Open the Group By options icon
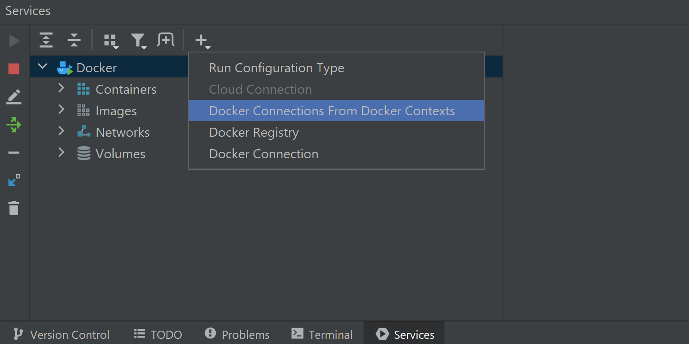Screen dimensions: 689x344 (111, 41)
